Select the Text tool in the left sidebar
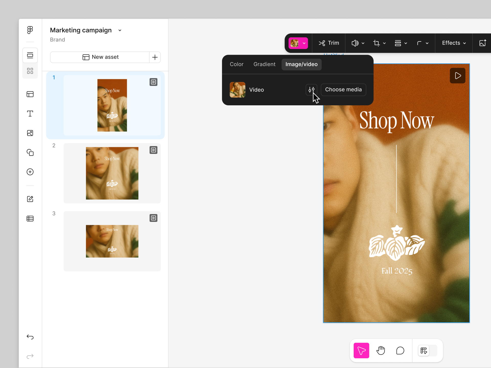The width and height of the screenshot is (491, 368). pyautogui.click(x=30, y=113)
